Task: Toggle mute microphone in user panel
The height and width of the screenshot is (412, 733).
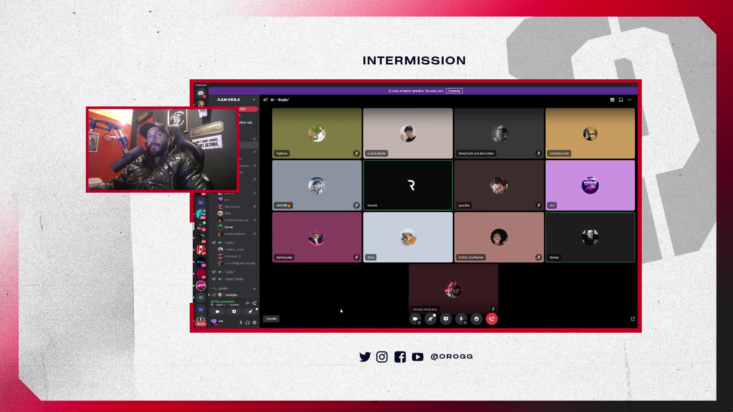Action: pos(241,323)
